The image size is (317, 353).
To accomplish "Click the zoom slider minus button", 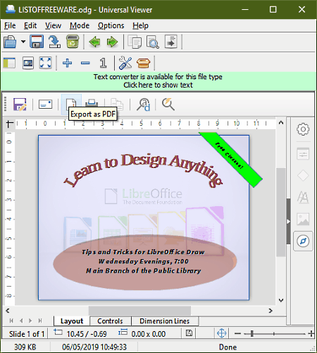I will 237,333.
